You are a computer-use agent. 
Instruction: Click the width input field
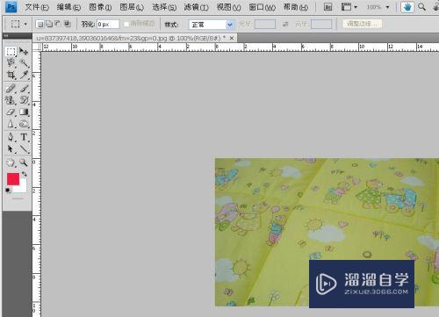(x=265, y=25)
